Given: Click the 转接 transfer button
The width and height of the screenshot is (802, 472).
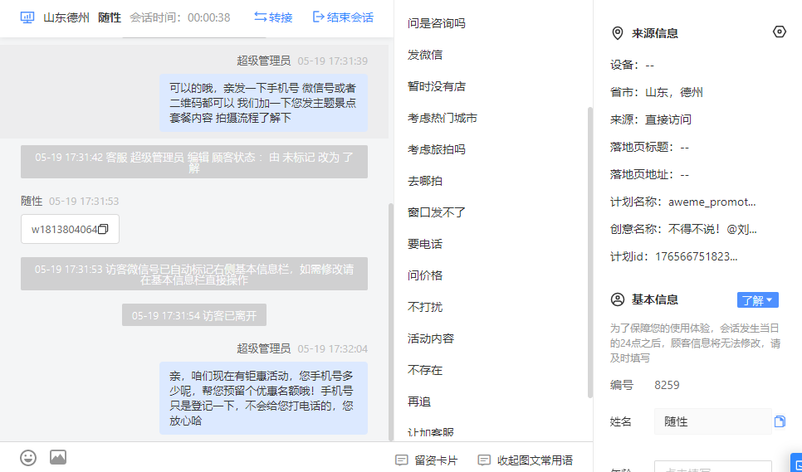Looking at the screenshot, I should point(273,17).
